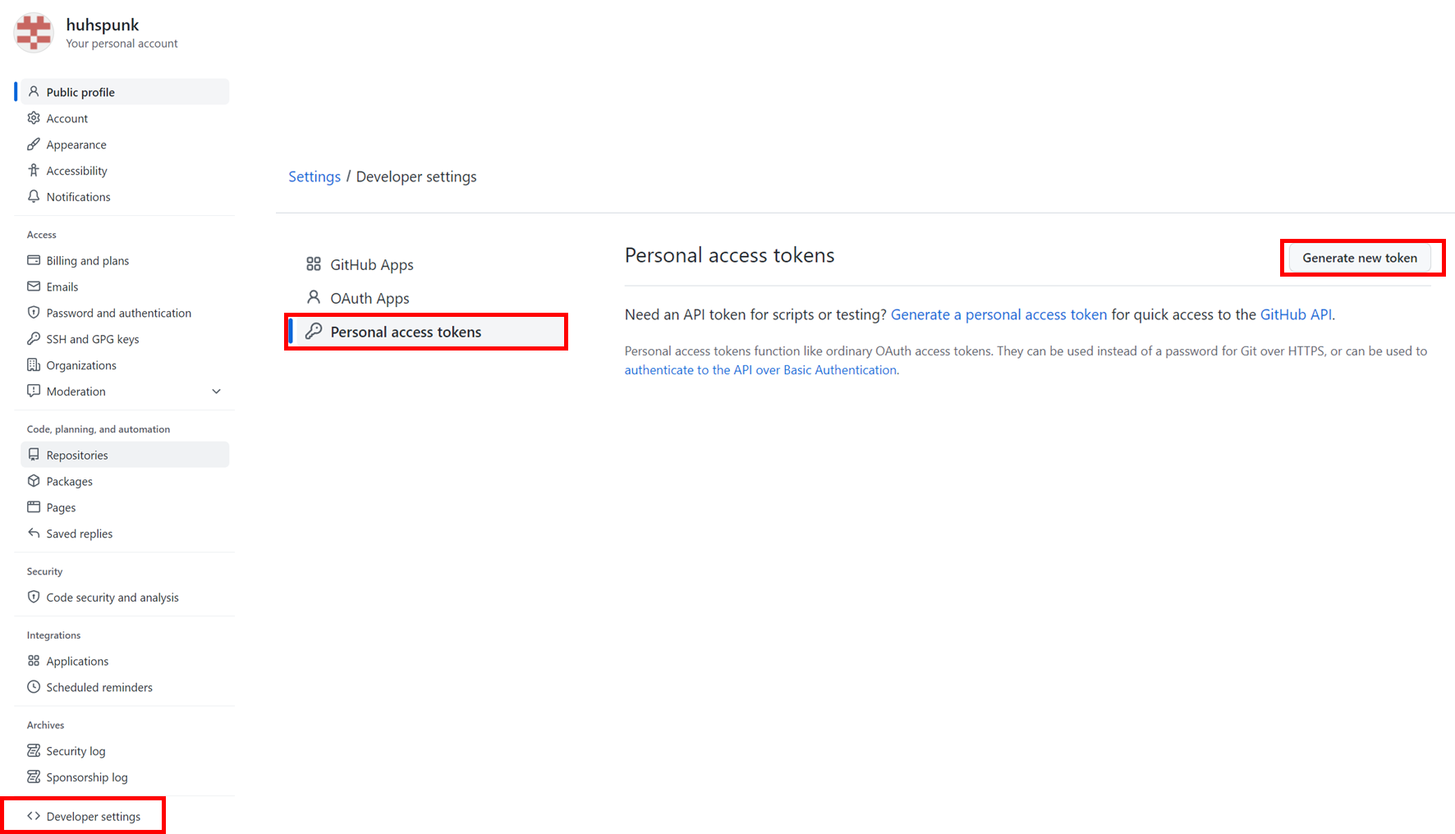Image resolution: width=1455 pixels, height=834 pixels.
Task: Click the Repositories repo icon
Action: pos(34,455)
